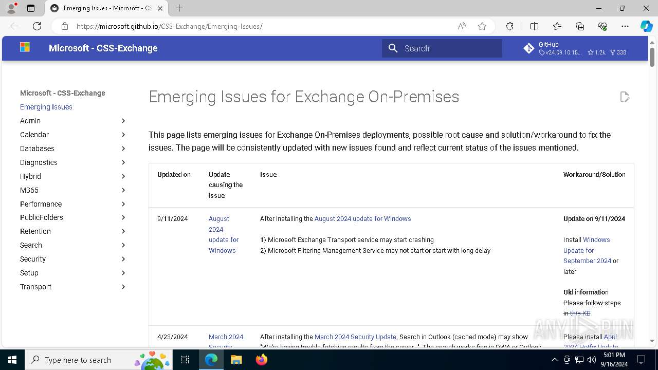
Task: Open Setup section in sidebar
Action: 74,273
